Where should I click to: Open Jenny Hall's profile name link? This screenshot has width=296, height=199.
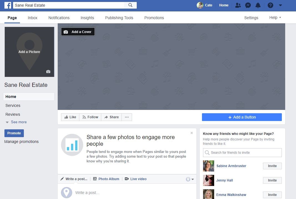coord(224,180)
